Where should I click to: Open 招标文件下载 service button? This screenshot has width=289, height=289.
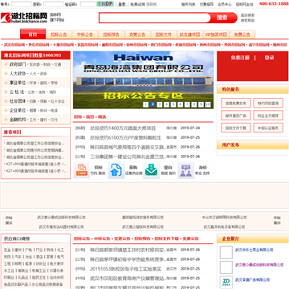pos(236,128)
